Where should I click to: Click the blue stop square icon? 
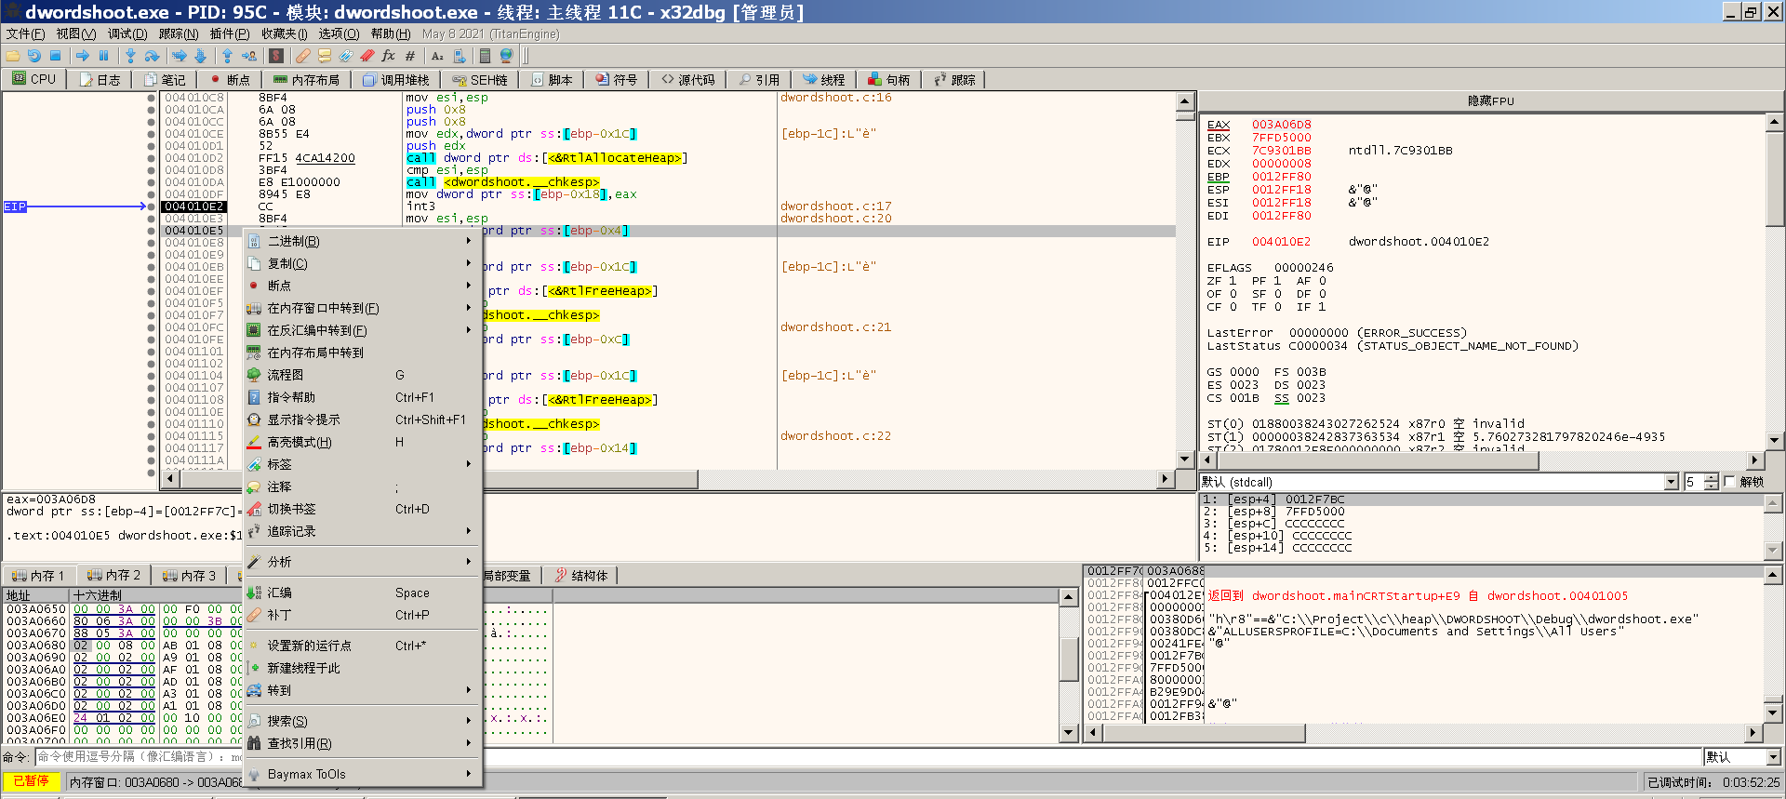click(55, 56)
